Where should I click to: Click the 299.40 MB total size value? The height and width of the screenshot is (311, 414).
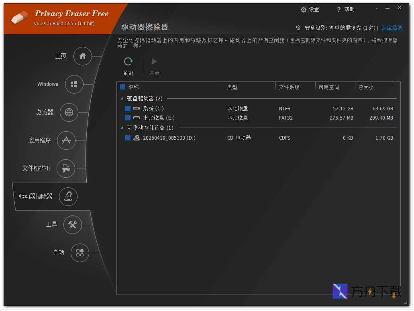point(381,118)
